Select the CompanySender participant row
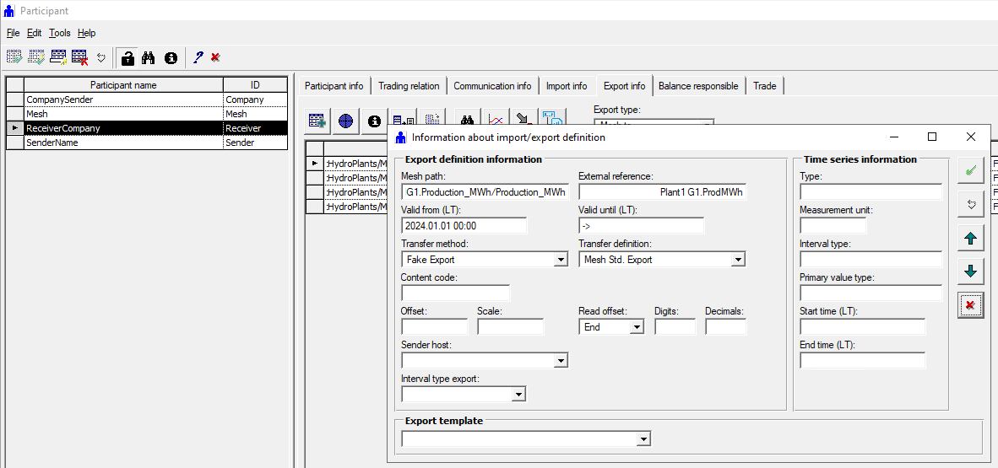The height and width of the screenshot is (468, 998). click(x=146, y=100)
